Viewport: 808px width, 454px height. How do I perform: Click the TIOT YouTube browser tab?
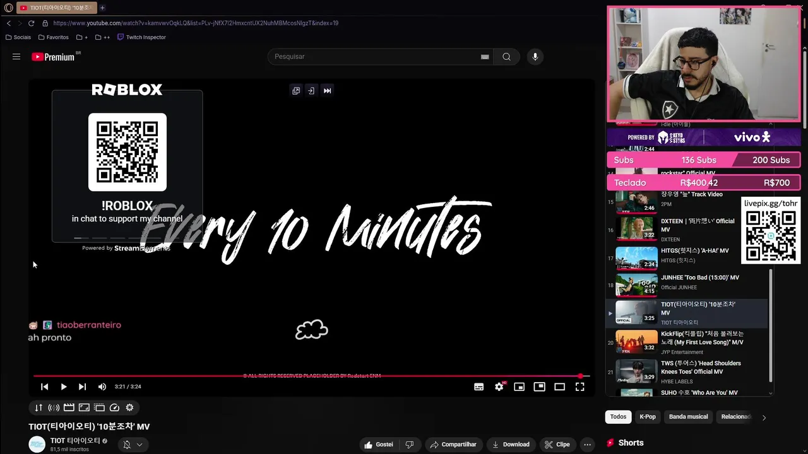pos(56,8)
